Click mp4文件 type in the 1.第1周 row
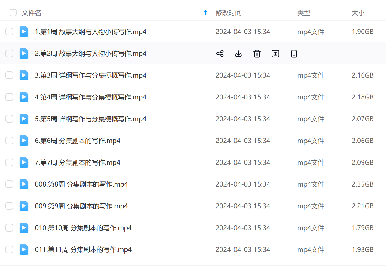The width and height of the screenshot is (386, 268). tap(311, 32)
